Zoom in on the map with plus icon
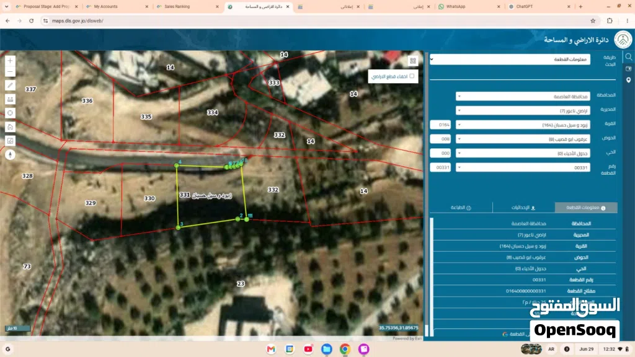Image resolution: width=635 pixels, height=357 pixels. click(x=10, y=60)
